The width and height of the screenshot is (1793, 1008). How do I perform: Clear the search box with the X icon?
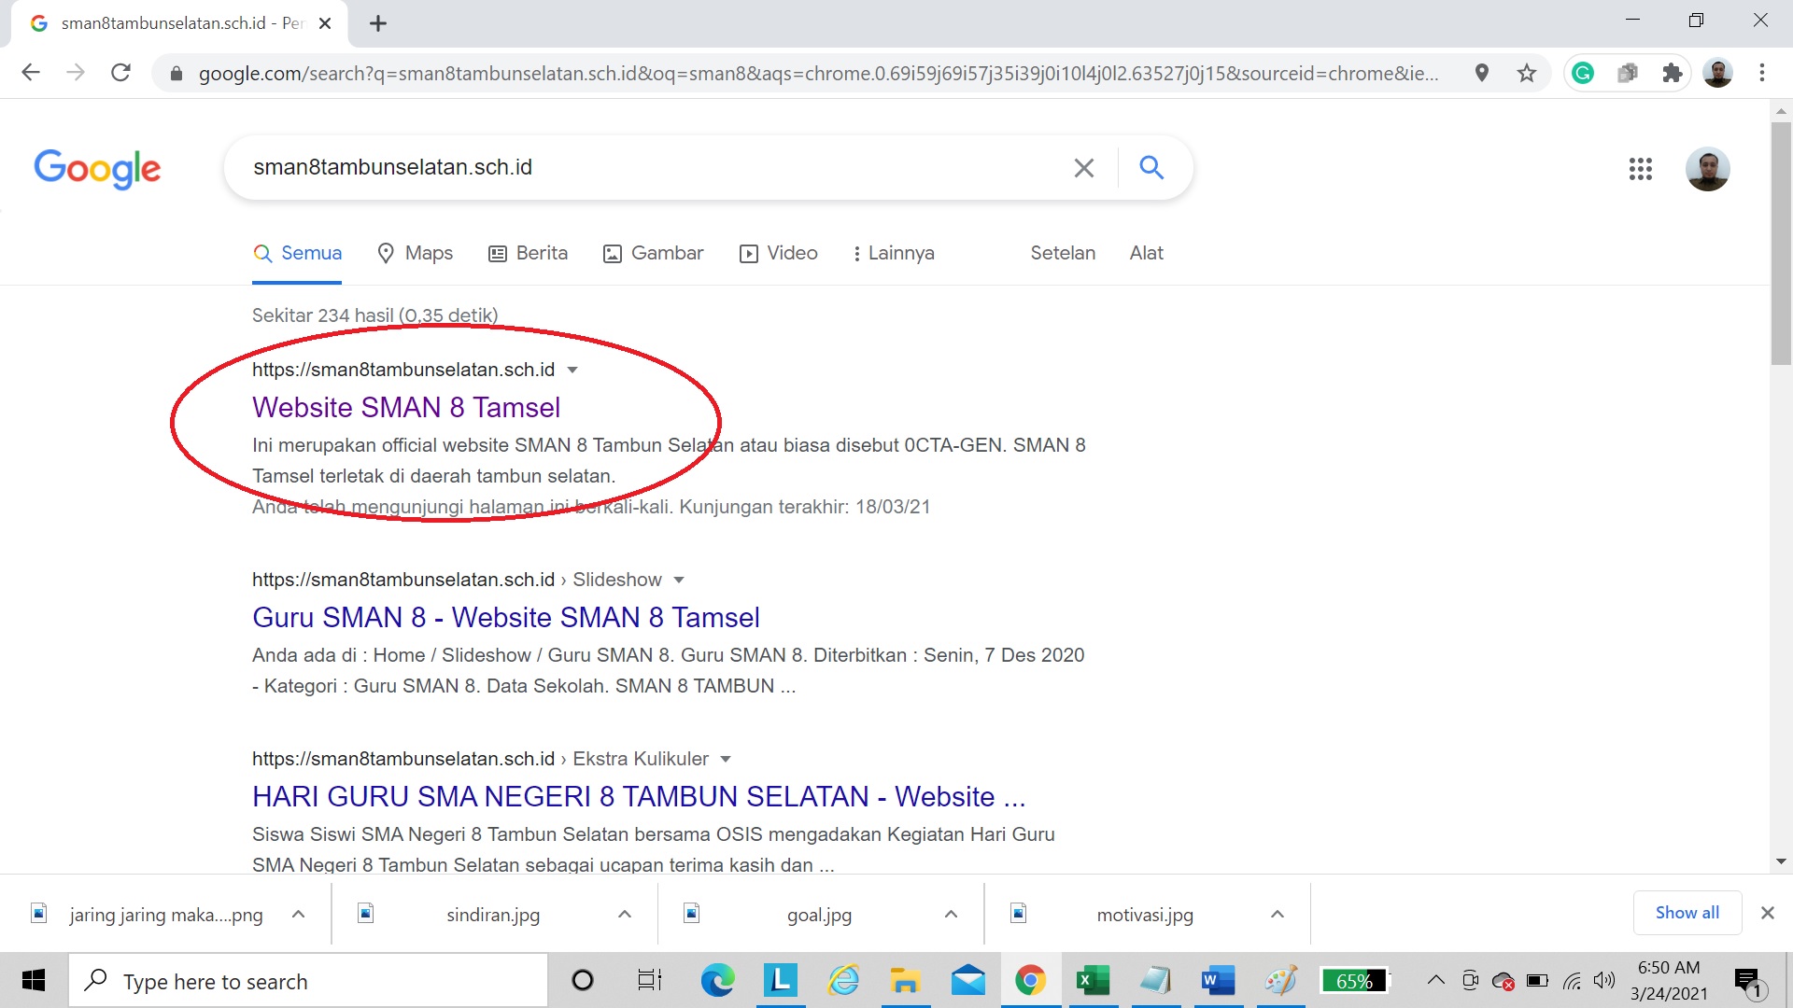tap(1083, 168)
